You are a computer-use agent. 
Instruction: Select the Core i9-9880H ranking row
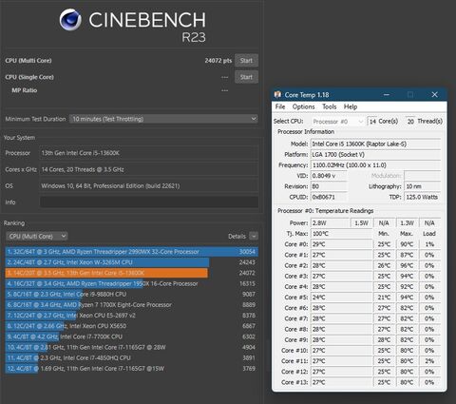pos(131,294)
